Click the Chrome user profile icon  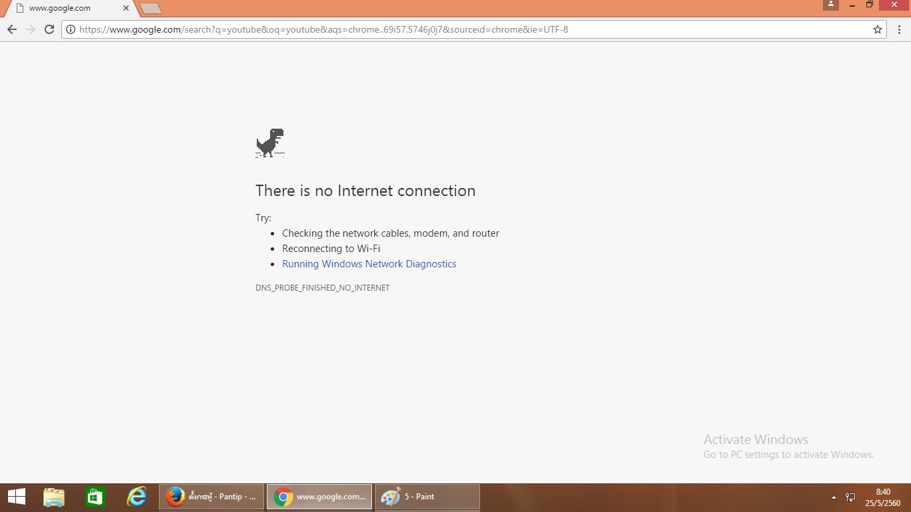click(x=830, y=5)
